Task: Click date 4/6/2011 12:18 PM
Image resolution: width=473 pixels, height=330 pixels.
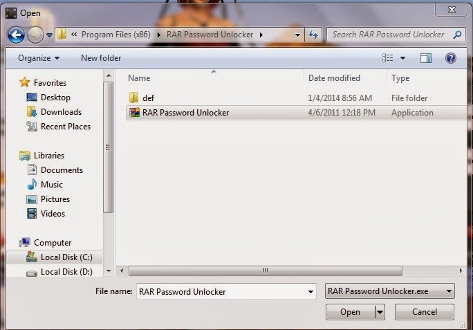Action: click(342, 113)
